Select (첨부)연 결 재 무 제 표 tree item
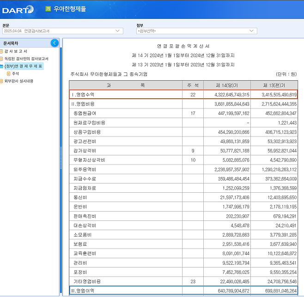The width and height of the screenshot is (304, 297). (x=23, y=66)
